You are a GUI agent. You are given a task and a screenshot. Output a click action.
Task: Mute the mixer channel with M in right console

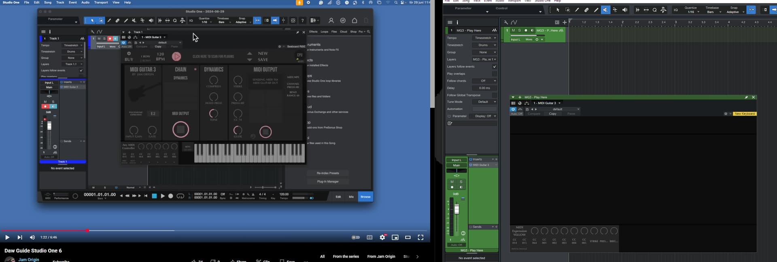452,182
